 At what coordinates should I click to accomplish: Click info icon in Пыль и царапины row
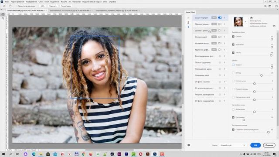220,62
